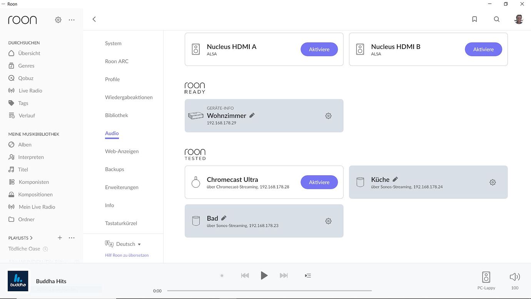Open Roon settings gear in sidebar header

click(x=58, y=20)
